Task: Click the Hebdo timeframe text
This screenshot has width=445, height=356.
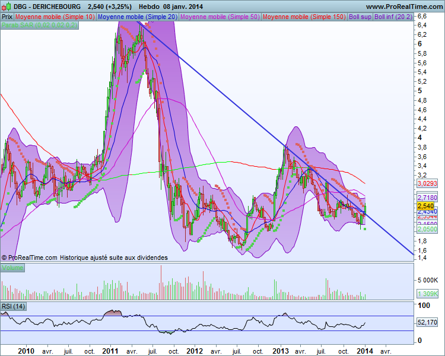Action: pos(150,7)
